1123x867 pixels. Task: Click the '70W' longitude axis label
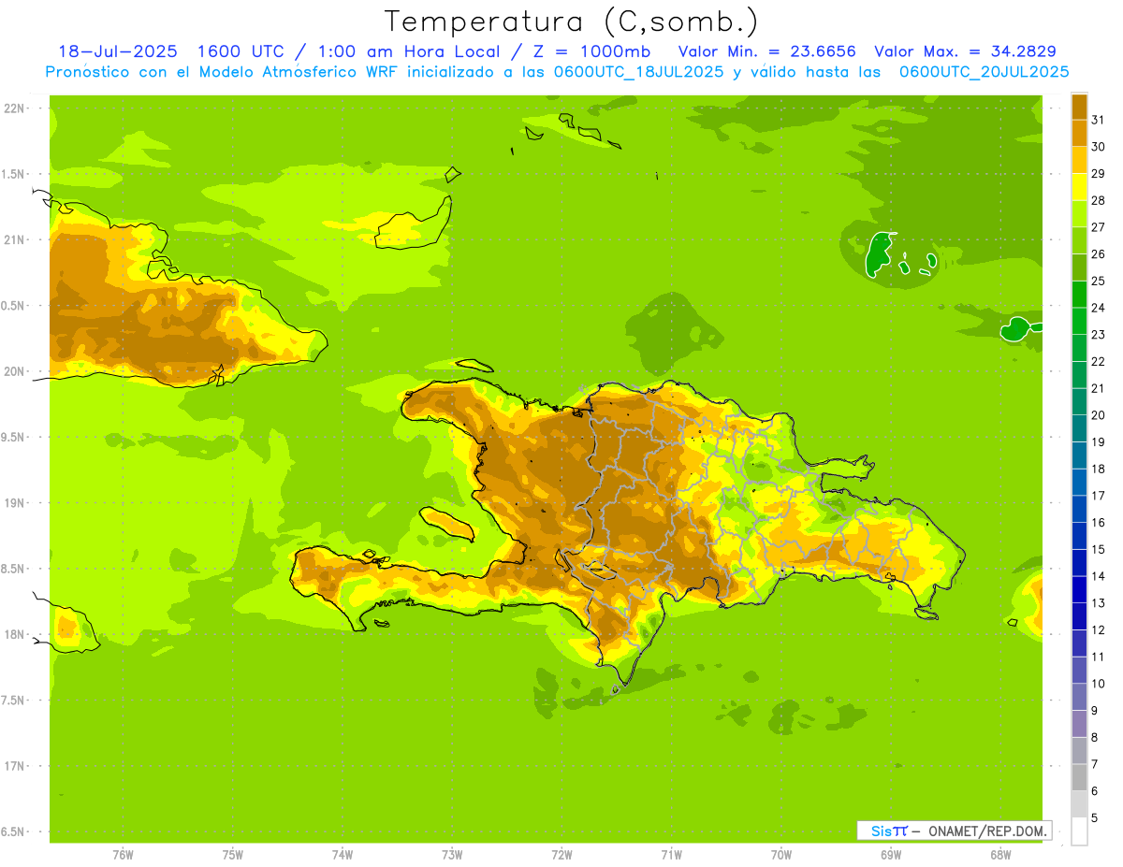[780, 854]
